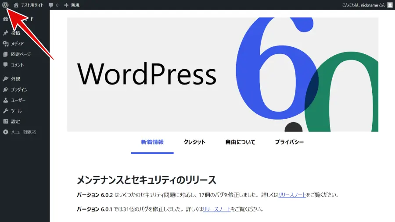The width and height of the screenshot is (395, 222).
Task: Click the WordPress logo in admin bar
Action: (5, 5)
